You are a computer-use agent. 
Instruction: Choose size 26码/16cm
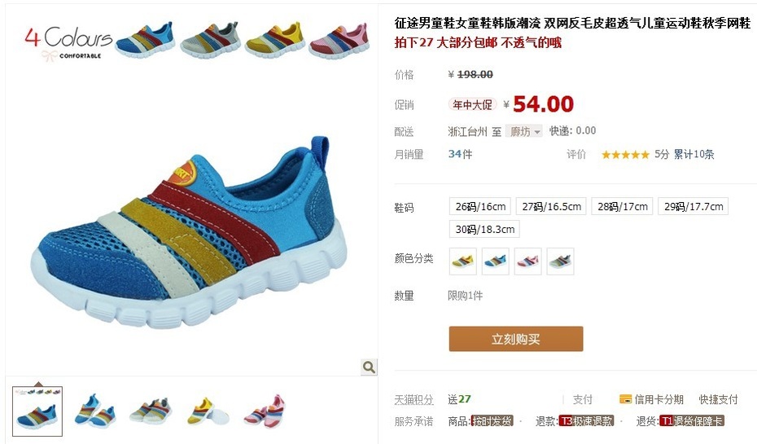tap(480, 206)
